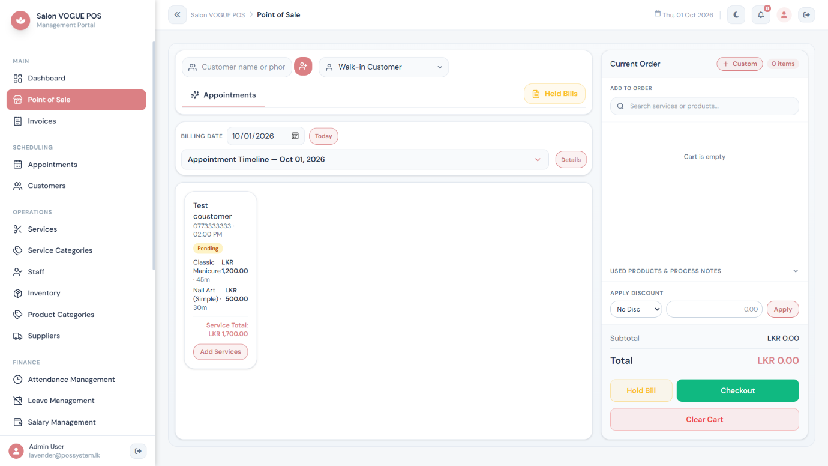Open user profile avatar icon in header
The width and height of the screenshot is (828, 466).
coord(784,15)
